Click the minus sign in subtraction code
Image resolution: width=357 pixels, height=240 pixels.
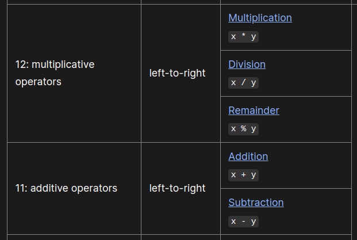pos(244,221)
